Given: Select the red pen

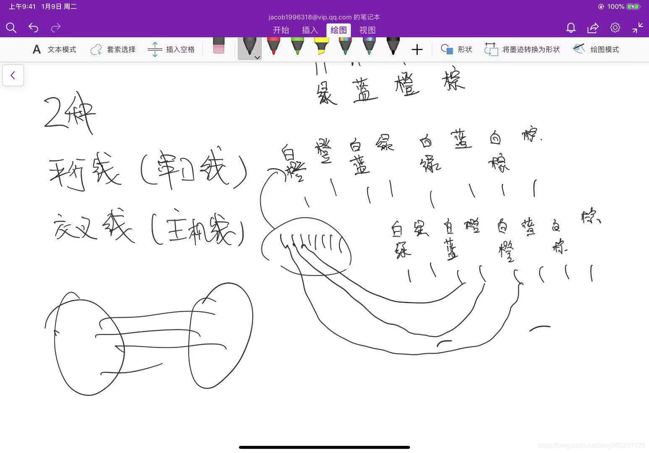Looking at the screenshot, I should coord(274,46).
